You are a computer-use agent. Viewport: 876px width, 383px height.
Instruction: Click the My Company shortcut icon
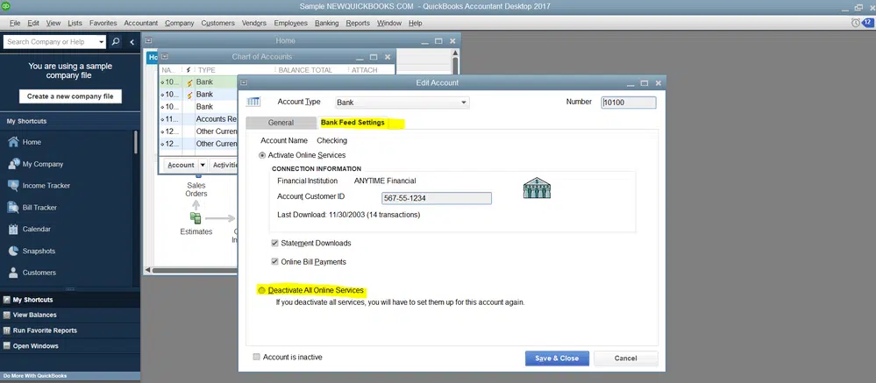pos(13,164)
